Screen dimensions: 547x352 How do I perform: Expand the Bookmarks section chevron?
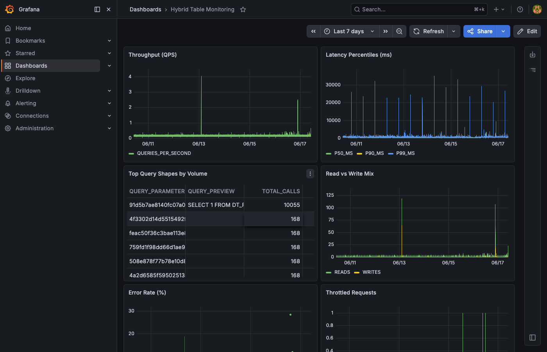point(109,41)
